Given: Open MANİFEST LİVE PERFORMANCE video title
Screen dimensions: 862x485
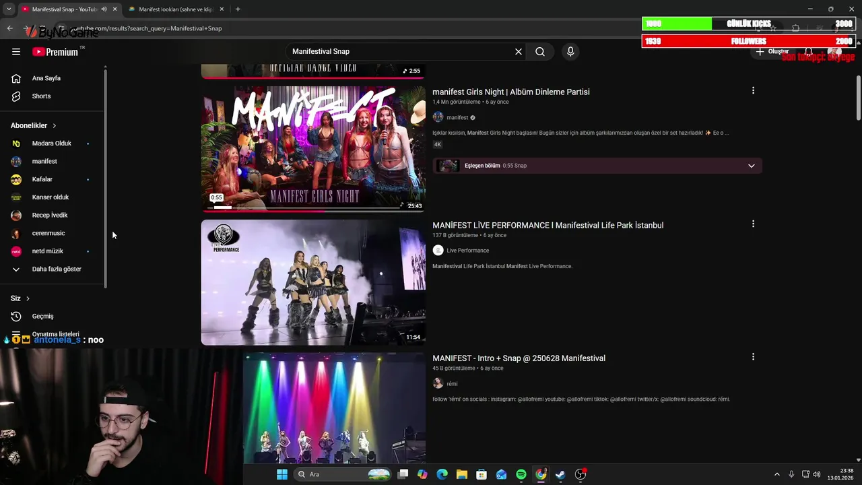Looking at the screenshot, I should coord(548,225).
